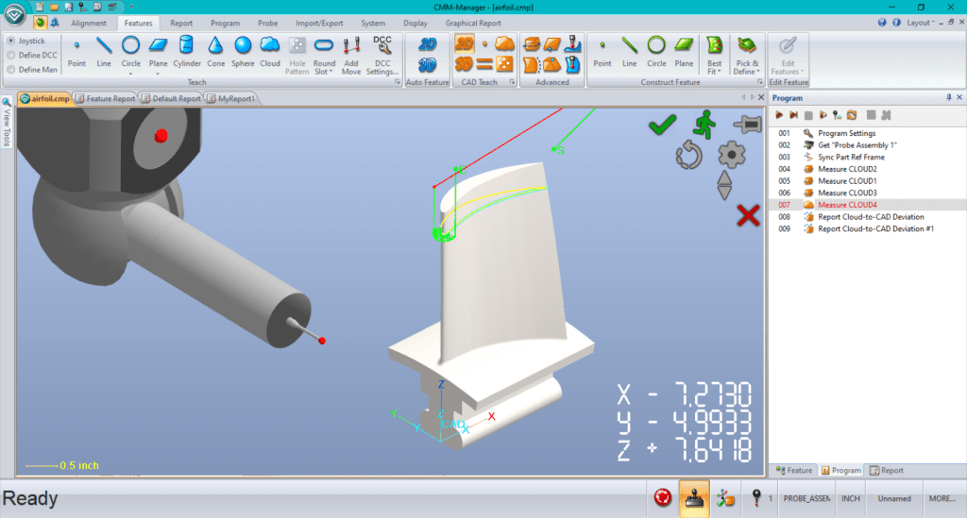The image size is (967, 518).
Task: Click the viewport gear settings icon
Action: pyautogui.click(x=732, y=155)
